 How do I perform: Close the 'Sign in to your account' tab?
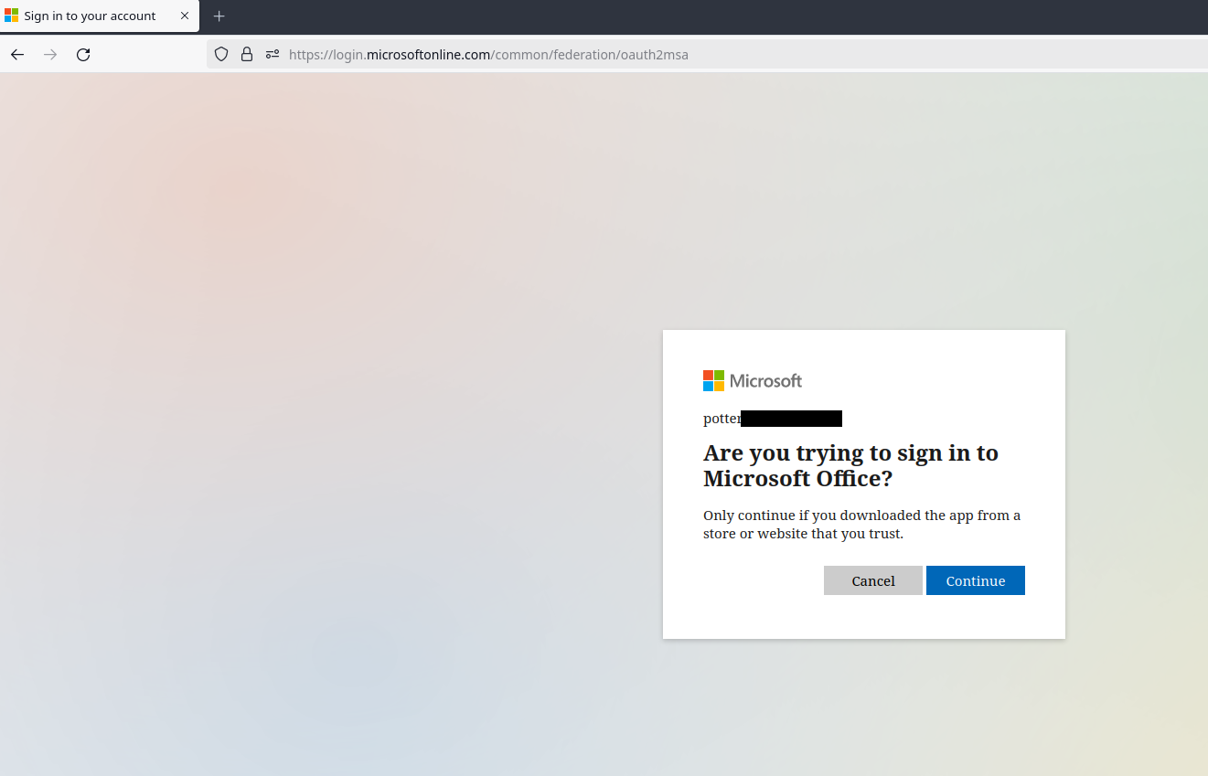coord(185,16)
